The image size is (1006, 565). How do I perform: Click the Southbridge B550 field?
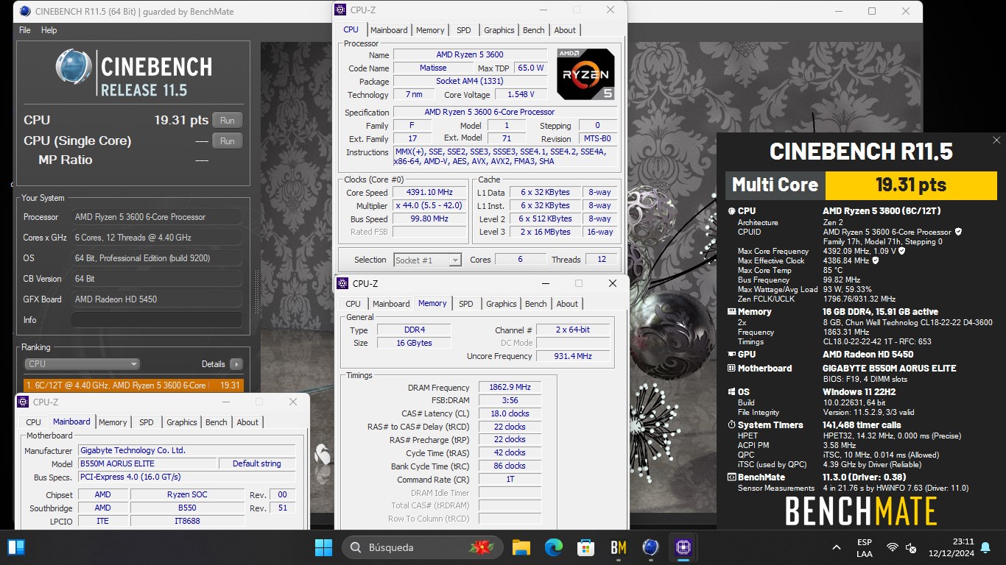[187, 508]
